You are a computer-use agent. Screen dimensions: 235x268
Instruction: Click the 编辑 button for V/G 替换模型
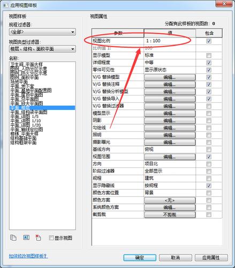[x=170, y=77]
